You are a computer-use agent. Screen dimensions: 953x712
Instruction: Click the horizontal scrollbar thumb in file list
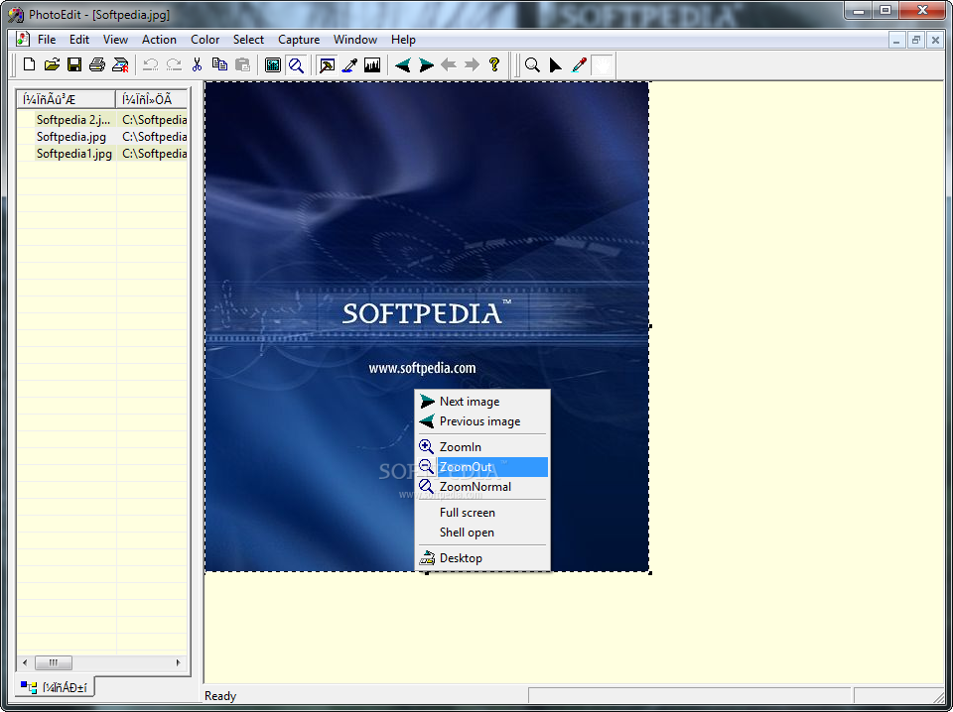[54, 662]
